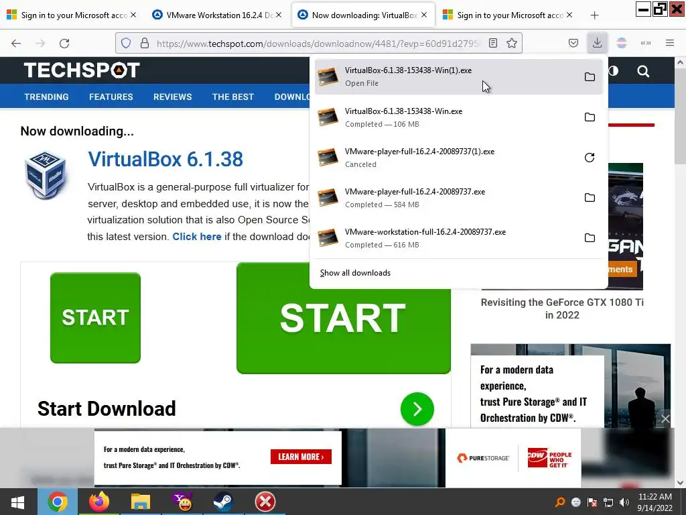This screenshot has height=515, width=686.
Task: Open the Windows Start menu
Action: [17, 502]
